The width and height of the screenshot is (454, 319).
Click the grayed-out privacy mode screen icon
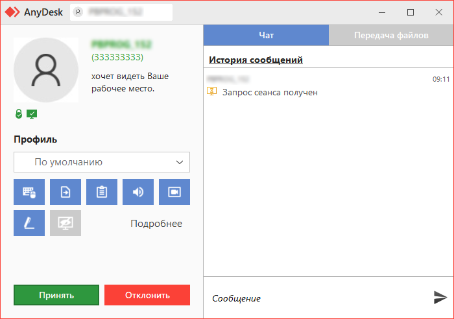(x=66, y=223)
